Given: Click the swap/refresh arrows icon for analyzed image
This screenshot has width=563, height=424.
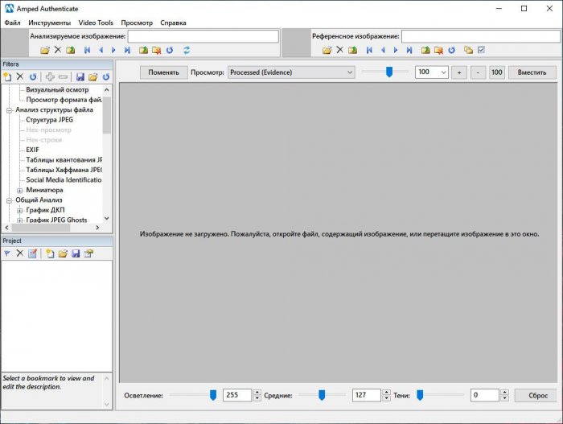Looking at the screenshot, I should pyautogui.click(x=187, y=50).
